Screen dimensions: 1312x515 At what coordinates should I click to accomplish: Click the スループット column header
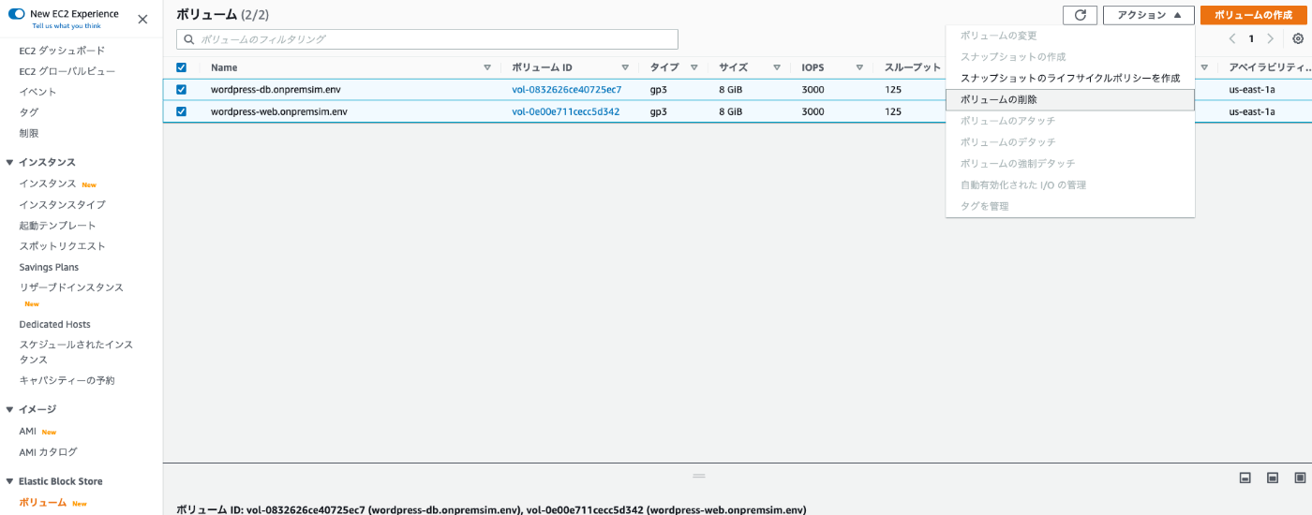coord(912,67)
